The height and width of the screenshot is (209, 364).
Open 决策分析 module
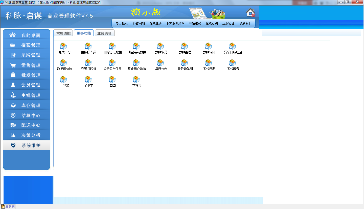tap(27, 135)
